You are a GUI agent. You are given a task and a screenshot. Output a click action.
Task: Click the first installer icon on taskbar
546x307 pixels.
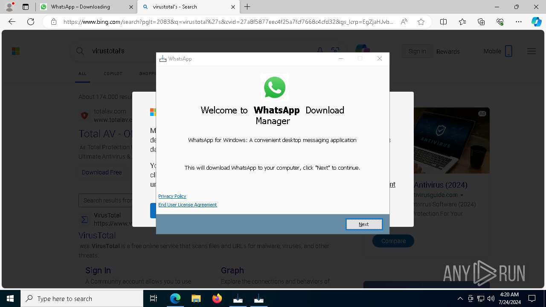[x=238, y=298]
